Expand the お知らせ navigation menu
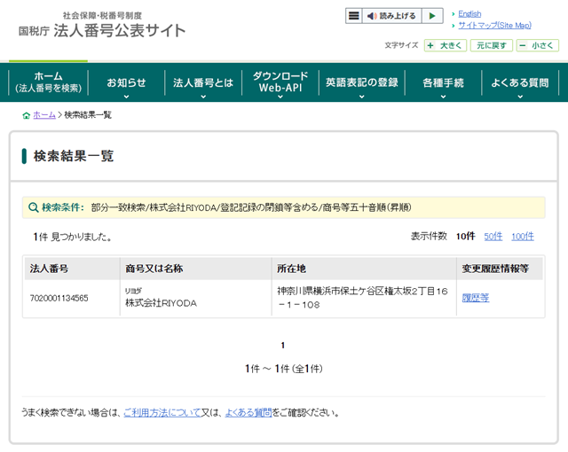568x452 pixels. tap(126, 83)
